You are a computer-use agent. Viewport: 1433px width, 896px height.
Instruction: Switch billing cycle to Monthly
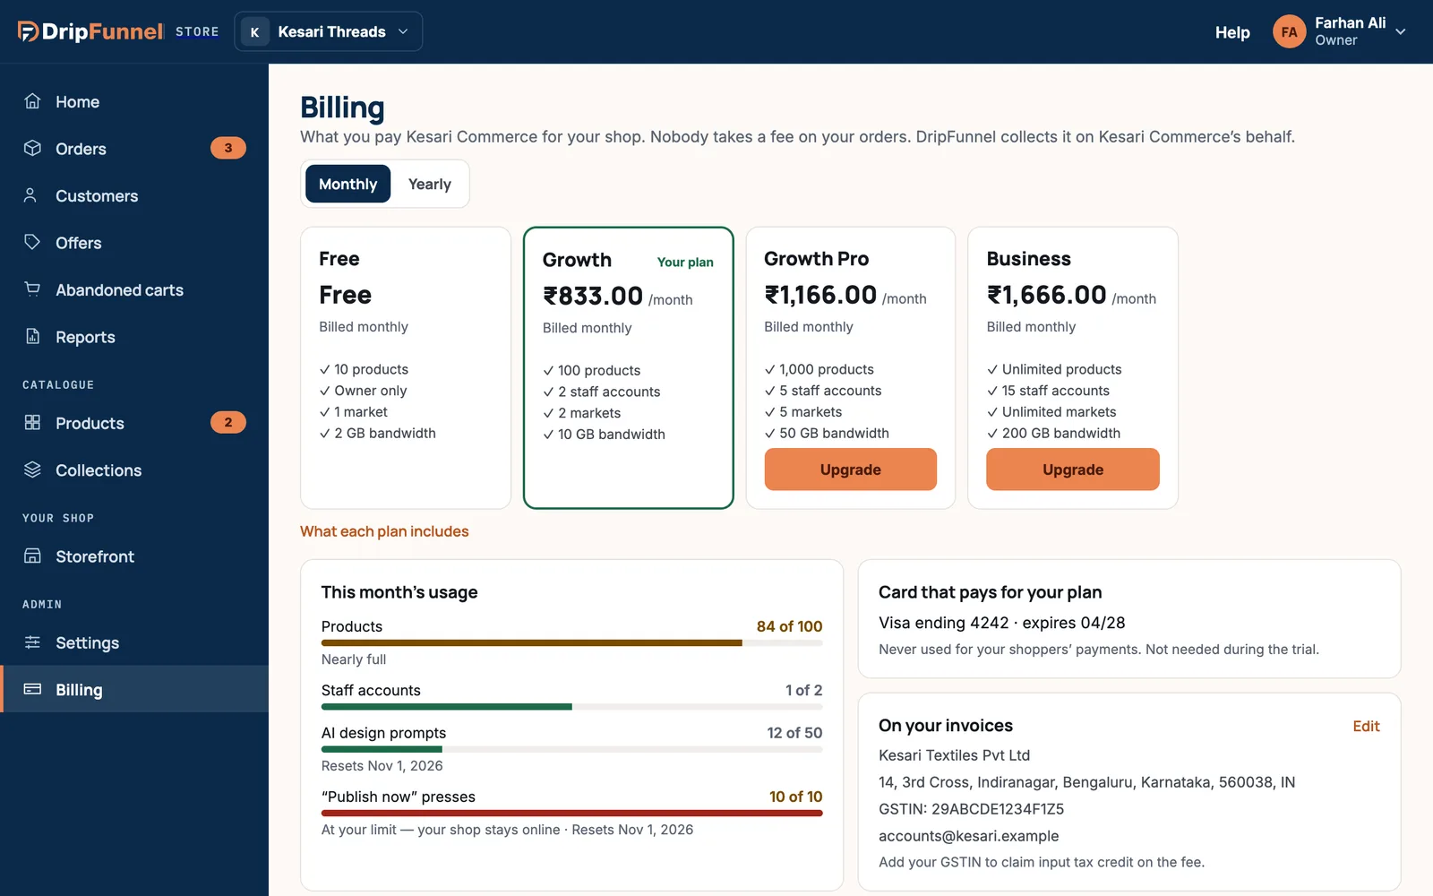click(x=348, y=184)
